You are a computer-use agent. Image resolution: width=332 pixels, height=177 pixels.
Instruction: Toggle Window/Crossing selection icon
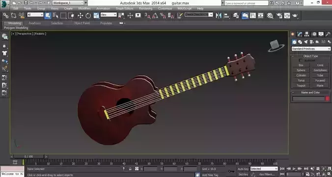(71, 15)
